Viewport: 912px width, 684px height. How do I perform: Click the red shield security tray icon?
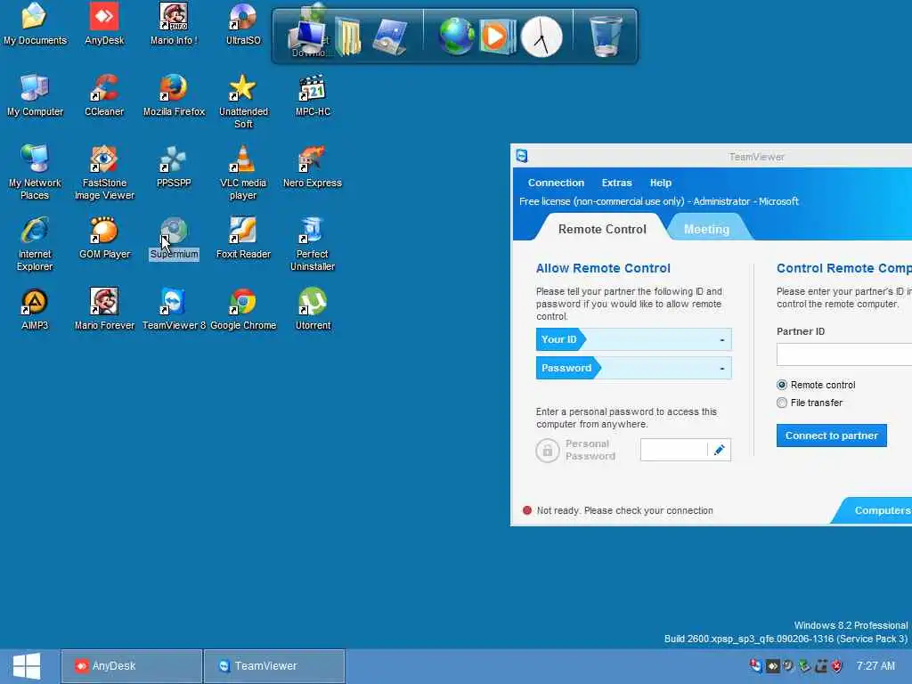click(x=837, y=666)
